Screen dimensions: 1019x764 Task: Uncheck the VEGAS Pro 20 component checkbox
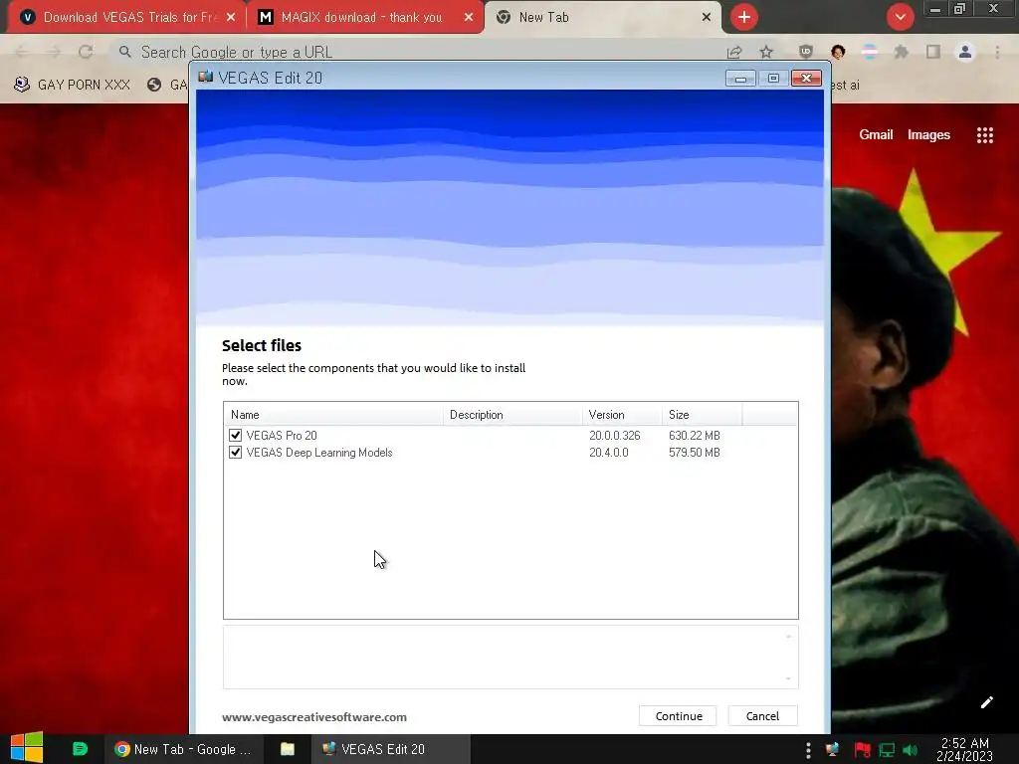(235, 436)
